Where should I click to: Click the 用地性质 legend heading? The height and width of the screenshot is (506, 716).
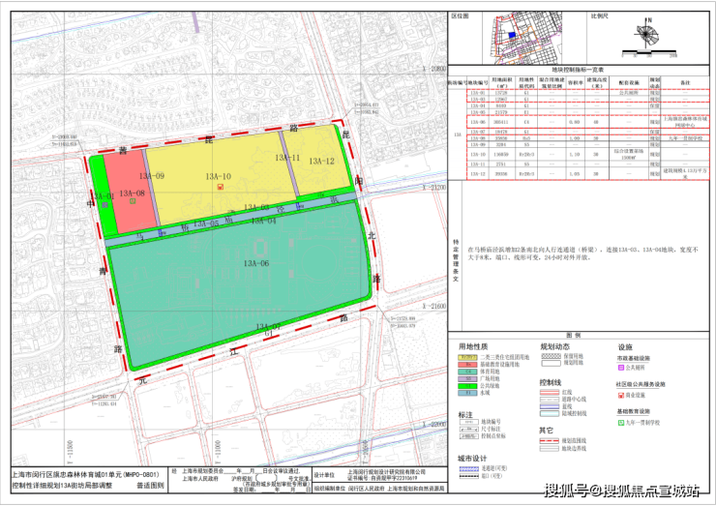click(473, 346)
